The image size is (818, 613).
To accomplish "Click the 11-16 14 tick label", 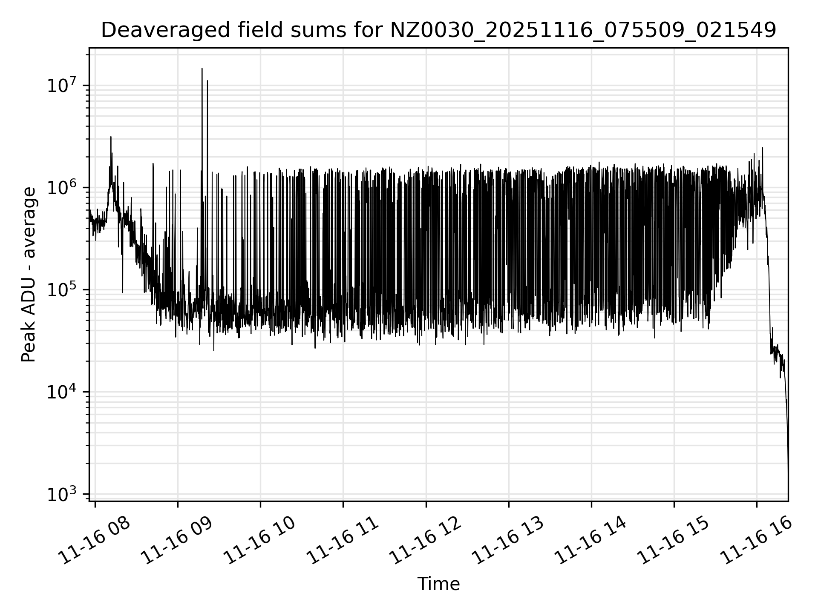I will 591,541.
